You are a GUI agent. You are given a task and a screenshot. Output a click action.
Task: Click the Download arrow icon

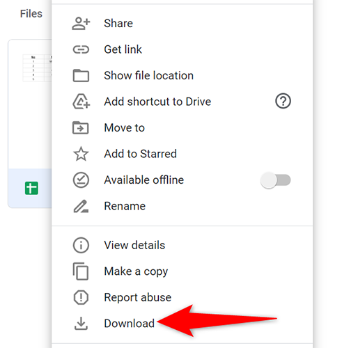[x=81, y=324]
